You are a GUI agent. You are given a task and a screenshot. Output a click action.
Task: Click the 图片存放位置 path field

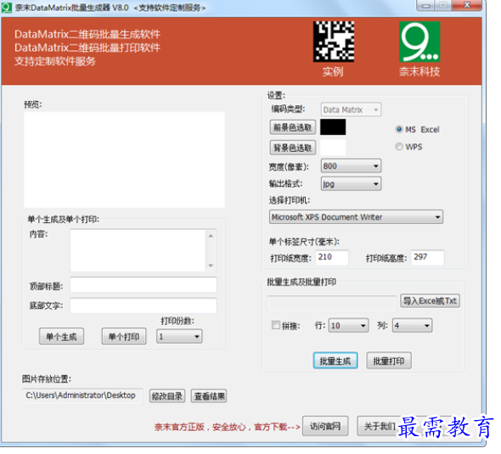[82, 396]
